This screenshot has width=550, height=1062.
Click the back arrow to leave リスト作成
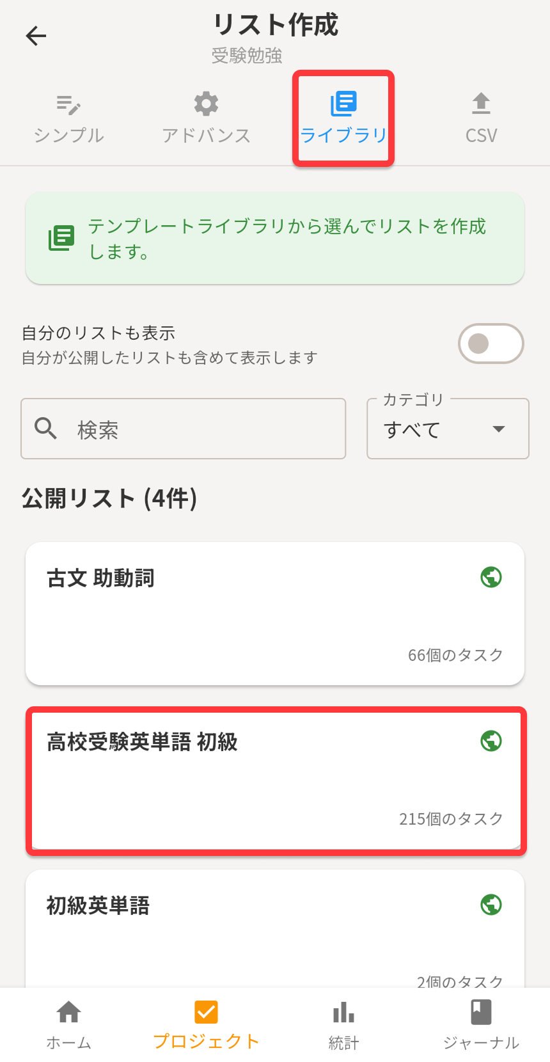[x=36, y=36]
